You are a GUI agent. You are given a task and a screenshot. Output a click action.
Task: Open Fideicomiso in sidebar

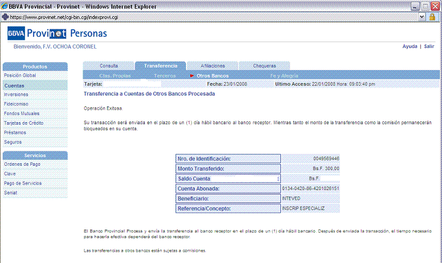[x=16, y=104]
